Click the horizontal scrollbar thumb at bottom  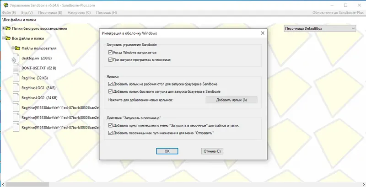coord(27,184)
